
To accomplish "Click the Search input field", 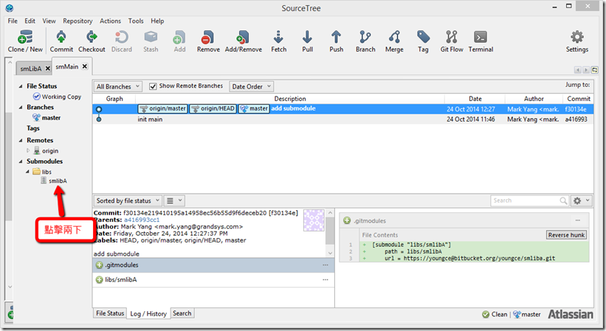I will [525, 201].
